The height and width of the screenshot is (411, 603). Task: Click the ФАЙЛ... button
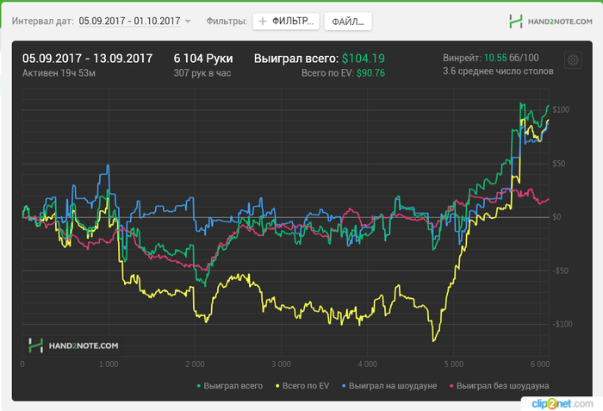[348, 22]
